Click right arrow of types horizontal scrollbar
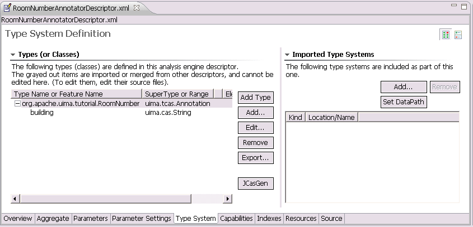 coord(228,199)
